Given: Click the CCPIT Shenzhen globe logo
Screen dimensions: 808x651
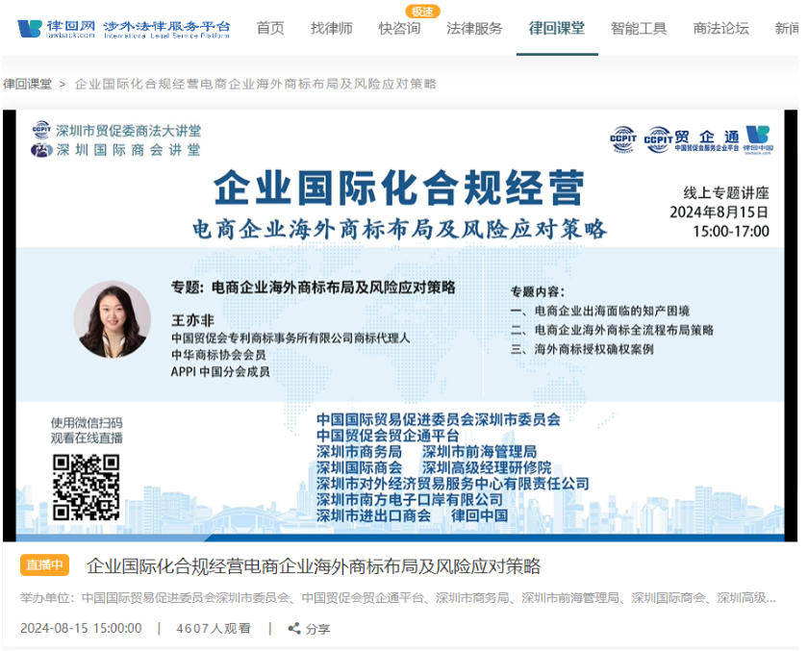Looking at the screenshot, I should point(622,139).
